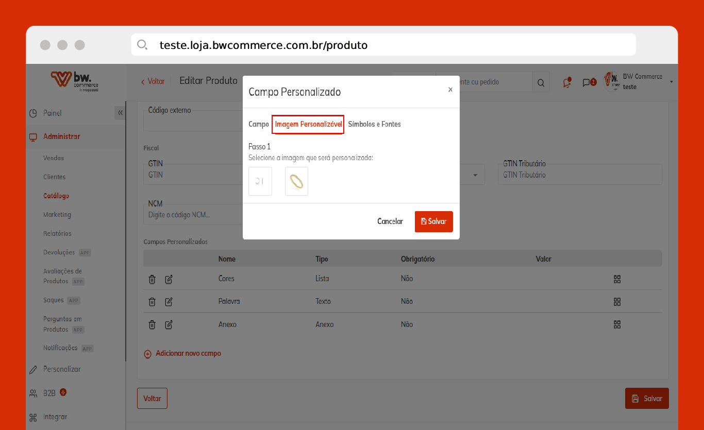704x430 pixels.
Task: Click trash icon for Anexo row
Action: (152, 325)
